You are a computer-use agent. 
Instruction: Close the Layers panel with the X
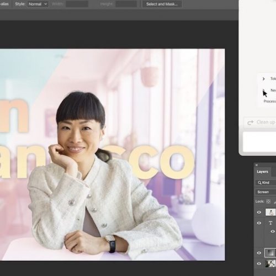(x=257, y=165)
